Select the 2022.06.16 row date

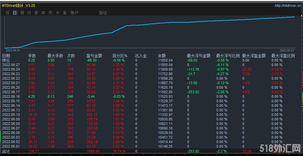coord(11,96)
